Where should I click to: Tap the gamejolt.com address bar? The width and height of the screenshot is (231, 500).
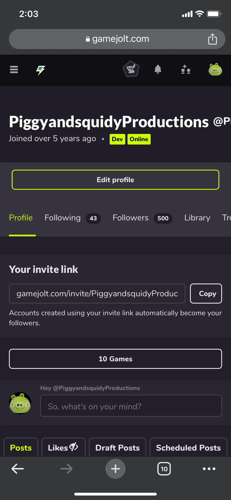[117, 39]
